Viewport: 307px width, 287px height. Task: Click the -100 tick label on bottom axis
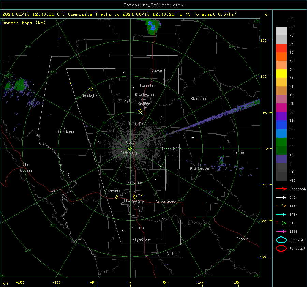(x=56, y=283)
